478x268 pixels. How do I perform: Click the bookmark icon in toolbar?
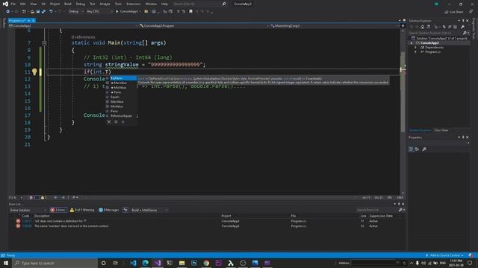(x=191, y=11)
